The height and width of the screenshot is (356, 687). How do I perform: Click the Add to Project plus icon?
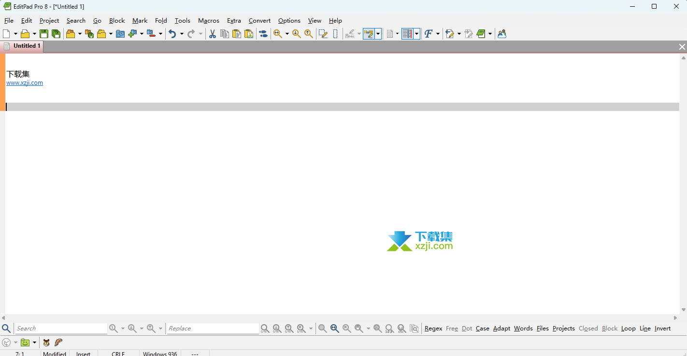[132, 34]
